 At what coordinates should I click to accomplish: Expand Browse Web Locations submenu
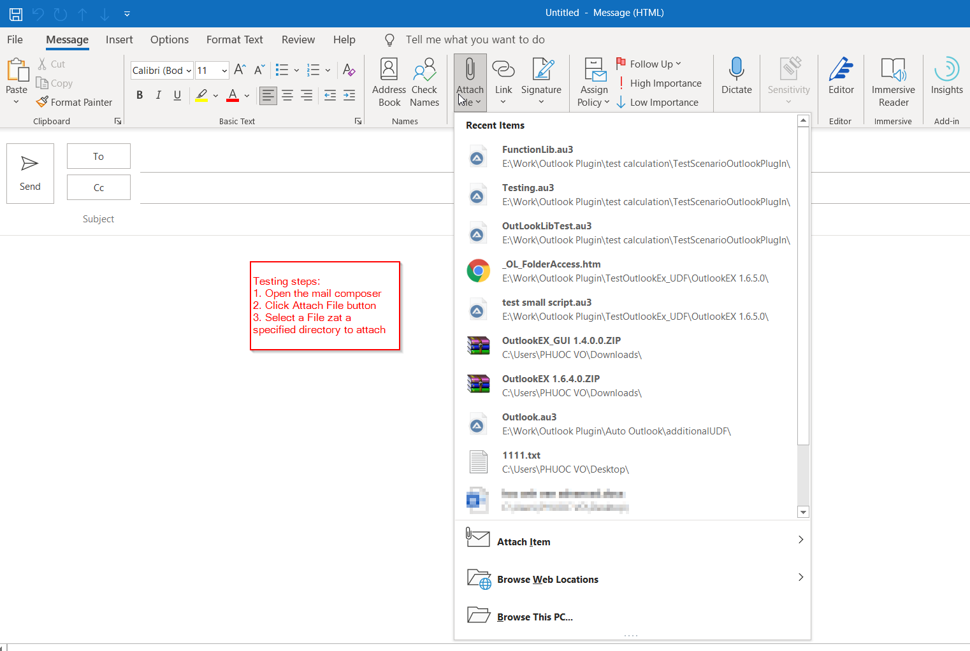pos(632,578)
